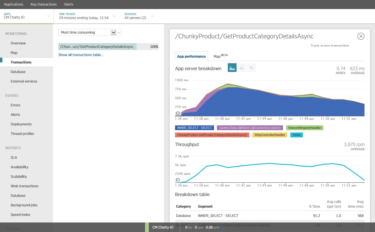Switch to the histogram chart view icon
This screenshot has width=375, height=232.
[x=242, y=68]
